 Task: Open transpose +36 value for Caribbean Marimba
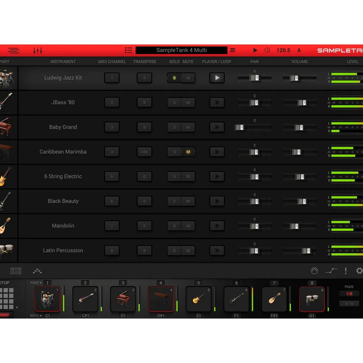[144, 152]
